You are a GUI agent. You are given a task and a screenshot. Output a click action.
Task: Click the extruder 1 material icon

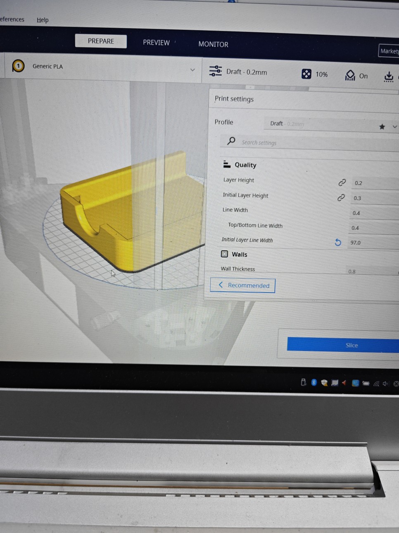click(x=18, y=66)
